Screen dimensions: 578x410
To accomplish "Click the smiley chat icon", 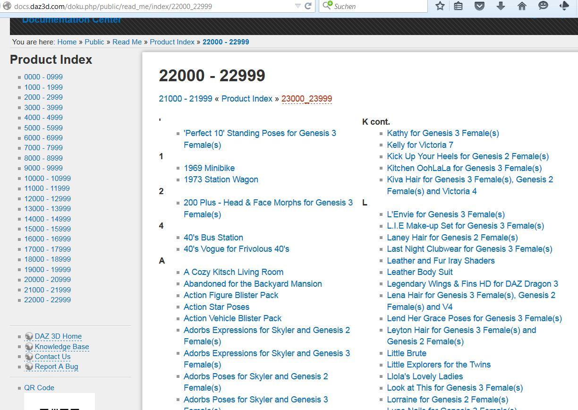I will [543, 6].
